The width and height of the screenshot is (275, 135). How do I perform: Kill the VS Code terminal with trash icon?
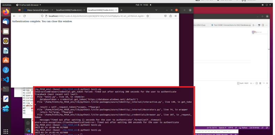coord(260,83)
